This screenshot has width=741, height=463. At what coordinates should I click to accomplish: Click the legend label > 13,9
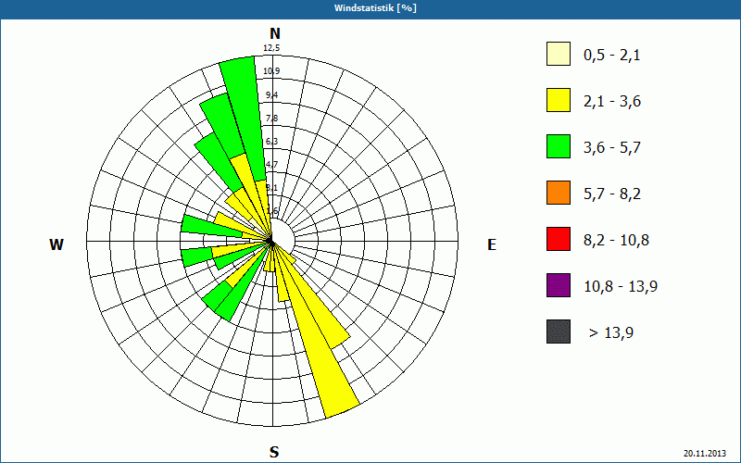[611, 333]
